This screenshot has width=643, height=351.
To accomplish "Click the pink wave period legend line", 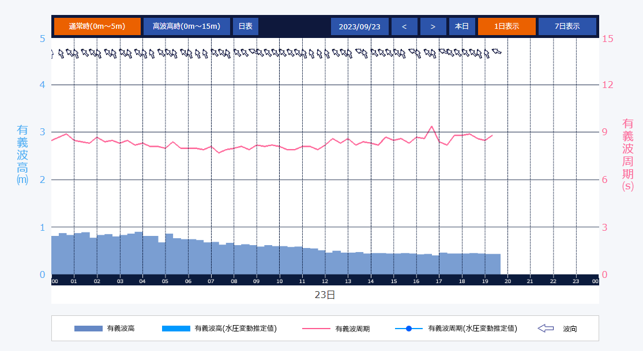I will (x=316, y=329).
